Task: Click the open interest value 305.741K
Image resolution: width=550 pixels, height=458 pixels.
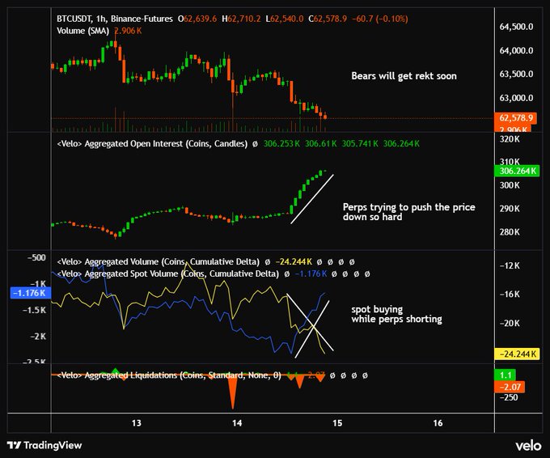Action: [360, 143]
